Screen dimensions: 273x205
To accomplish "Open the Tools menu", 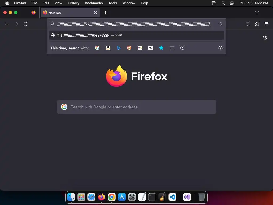I will pos(113,3).
